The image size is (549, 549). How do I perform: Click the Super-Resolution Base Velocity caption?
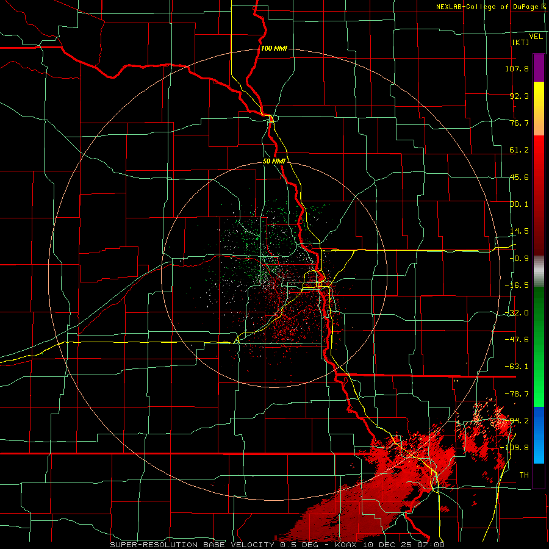point(278,545)
